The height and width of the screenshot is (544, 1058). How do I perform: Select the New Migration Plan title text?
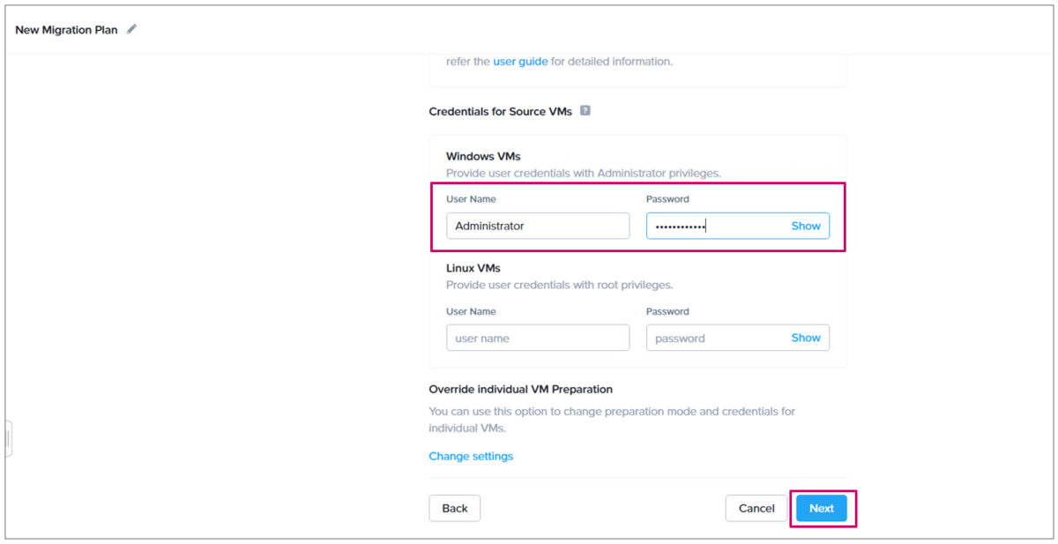point(67,29)
